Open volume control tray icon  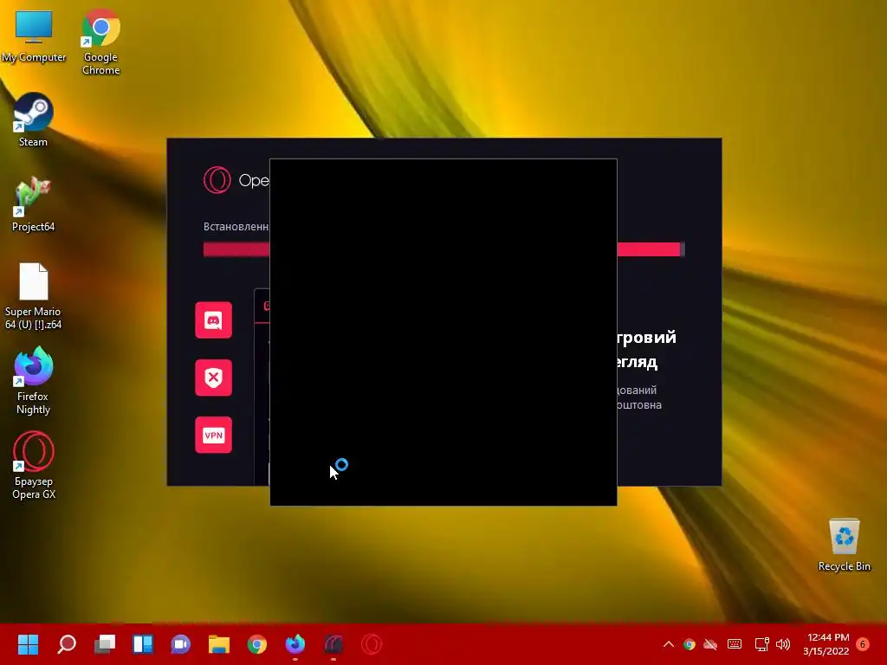pos(783,644)
